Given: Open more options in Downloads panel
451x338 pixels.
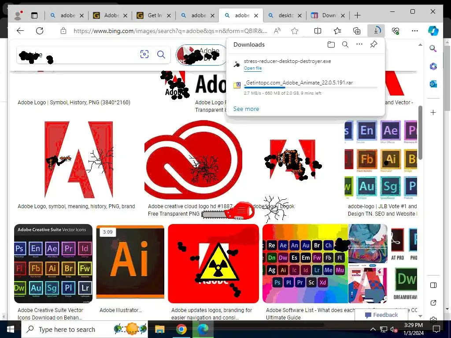Looking at the screenshot, I should (359, 44).
